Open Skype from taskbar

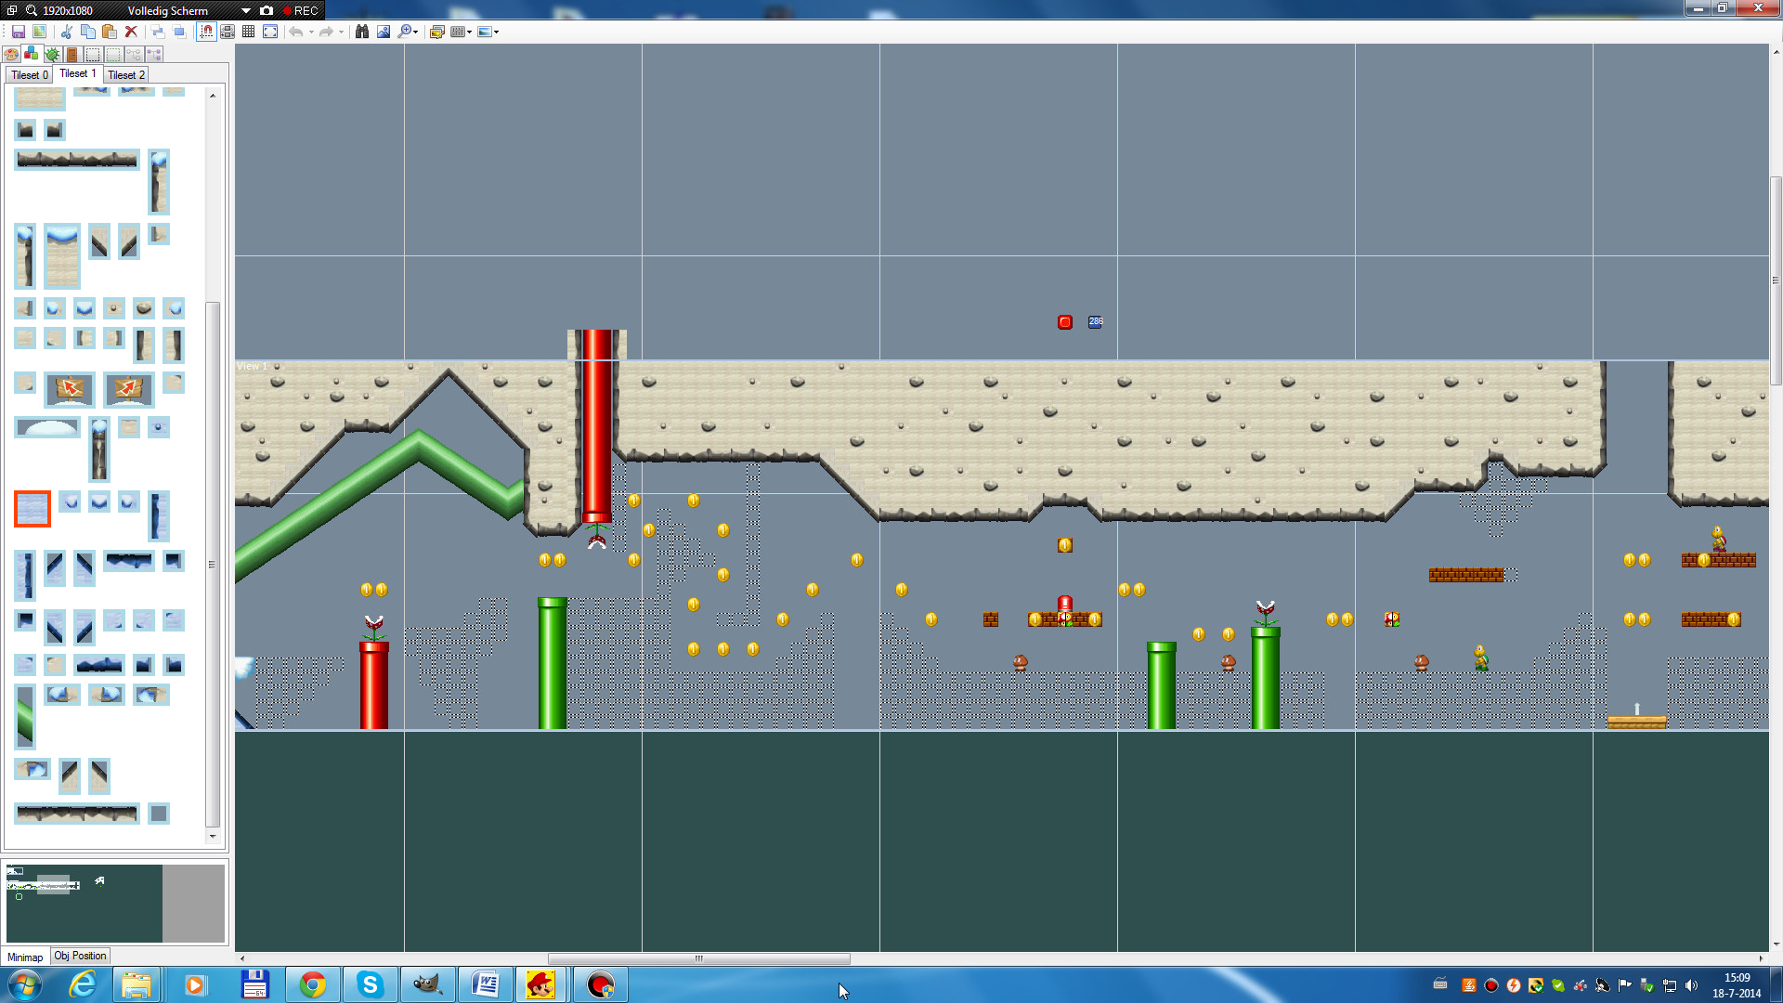point(371,984)
